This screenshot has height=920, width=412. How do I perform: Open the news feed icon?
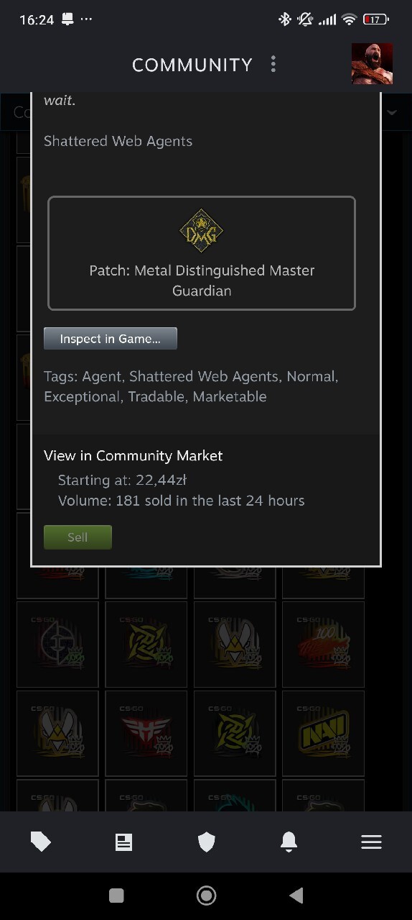[x=123, y=842]
